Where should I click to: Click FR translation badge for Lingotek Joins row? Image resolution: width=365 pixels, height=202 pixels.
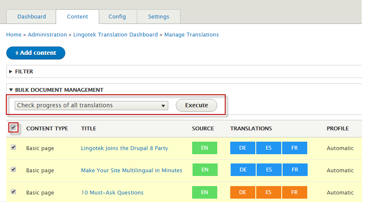click(x=294, y=148)
